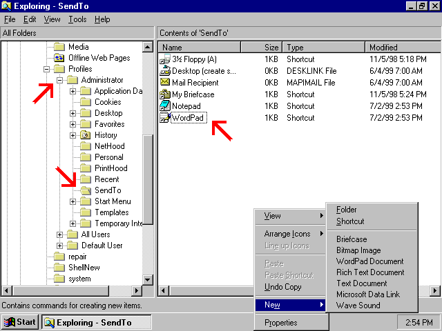Expand the All Users folder node

click(60, 234)
